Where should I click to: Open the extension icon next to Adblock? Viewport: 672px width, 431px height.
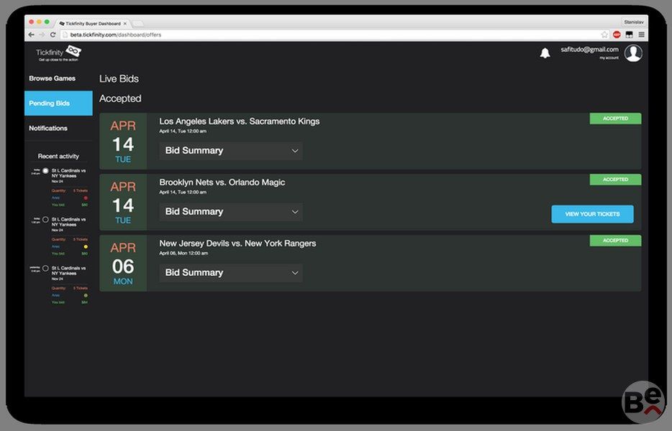(629, 34)
